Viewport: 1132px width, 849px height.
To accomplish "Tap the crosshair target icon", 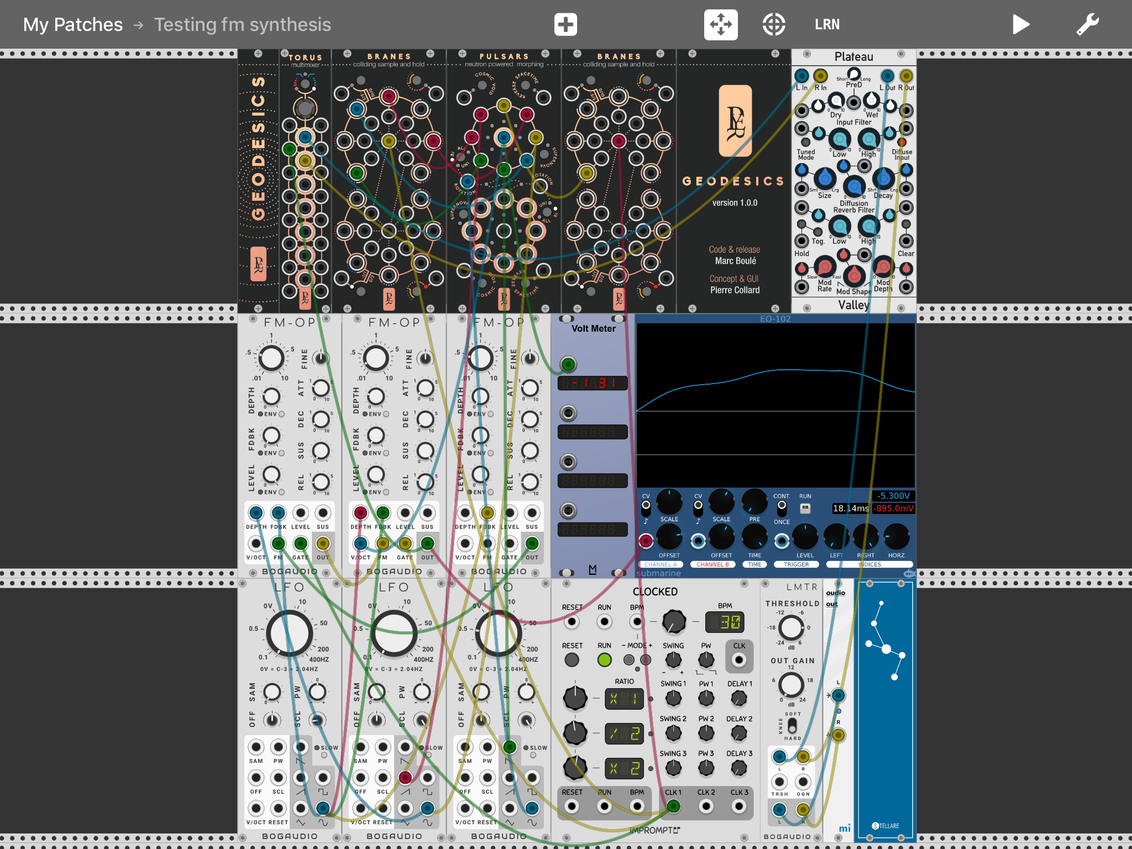I will coord(774,24).
